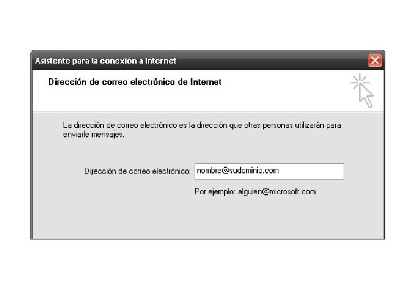This screenshot has width=405, height=304.
Task: Click the bold heading Dirección de correo electrónico de Internet
Action: click(x=134, y=82)
